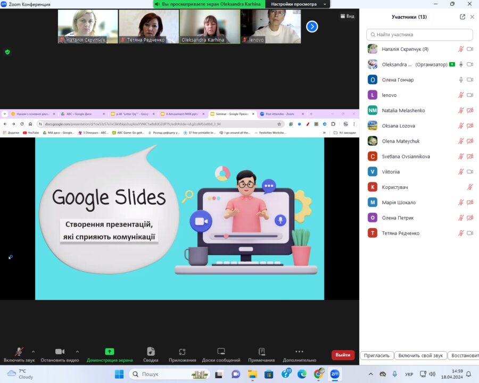The height and width of the screenshot is (383, 479).
Task: Select the Amusement PARK browser tab
Action: click(x=182, y=114)
